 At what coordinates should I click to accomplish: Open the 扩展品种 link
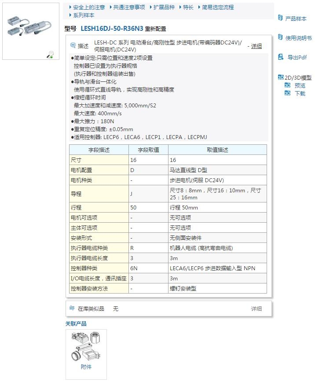[x=164, y=7]
